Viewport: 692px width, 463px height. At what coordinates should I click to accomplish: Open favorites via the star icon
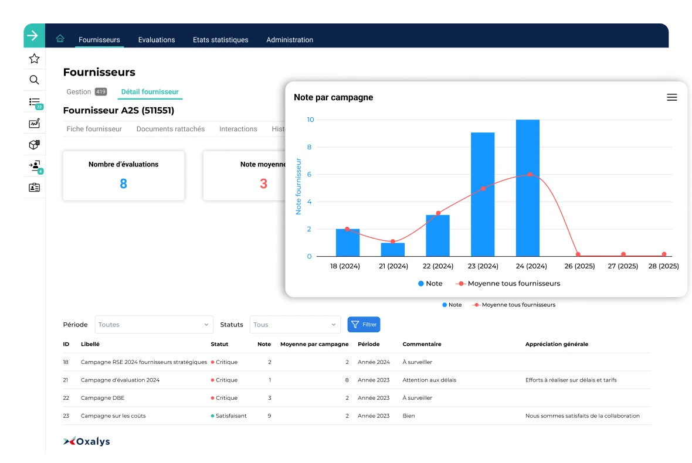click(x=34, y=59)
